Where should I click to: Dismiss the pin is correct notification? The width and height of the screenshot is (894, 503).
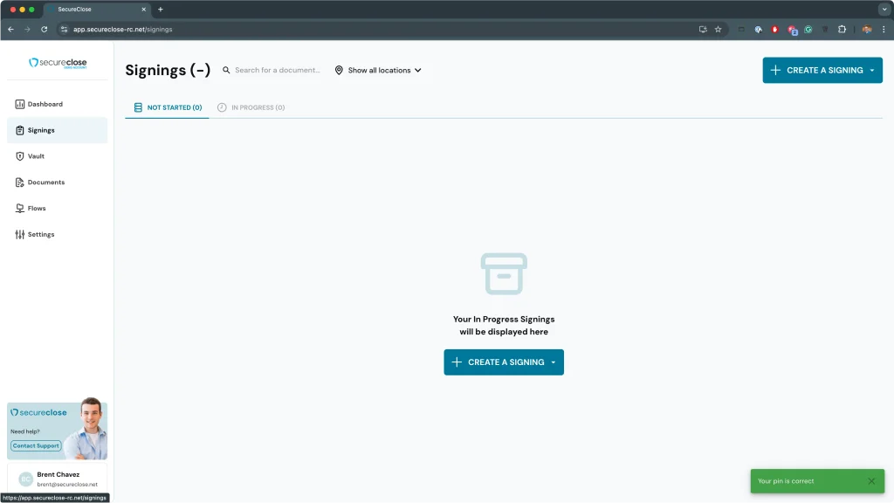pyautogui.click(x=870, y=481)
